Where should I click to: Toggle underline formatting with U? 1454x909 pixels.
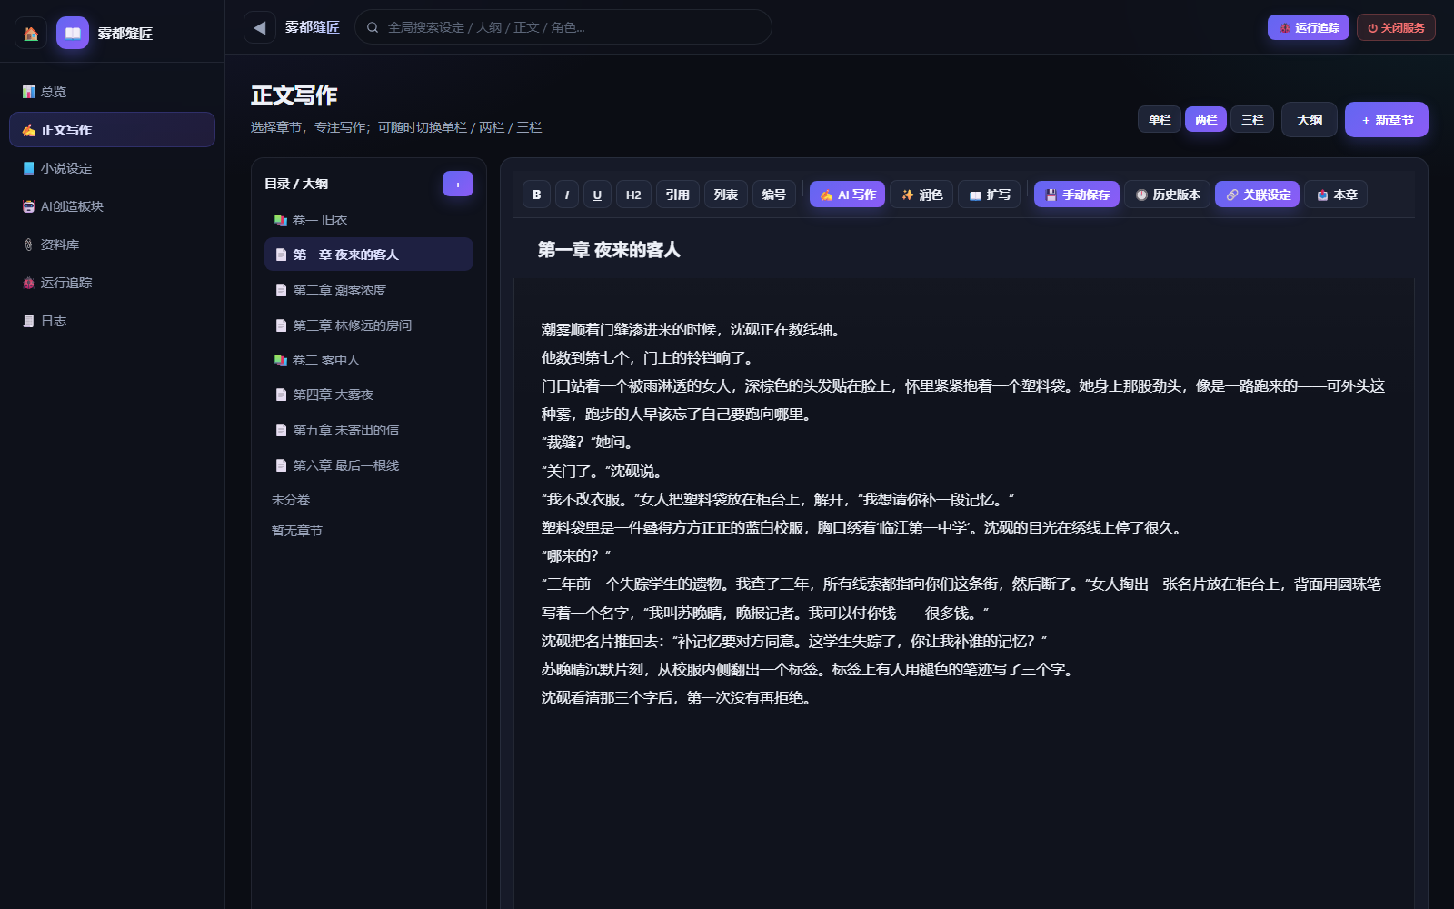[597, 195]
